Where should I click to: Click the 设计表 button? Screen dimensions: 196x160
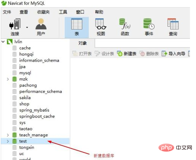tap(104, 54)
